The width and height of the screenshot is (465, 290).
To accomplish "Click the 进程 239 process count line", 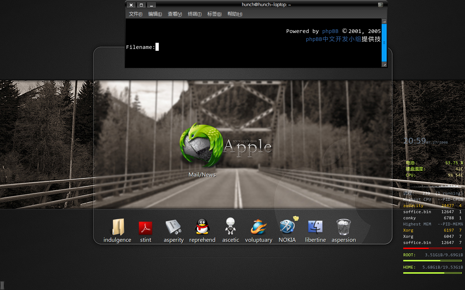I will tap(433, 193).
